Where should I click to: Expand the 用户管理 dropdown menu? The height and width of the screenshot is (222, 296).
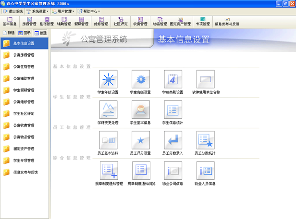pos(62,11)
